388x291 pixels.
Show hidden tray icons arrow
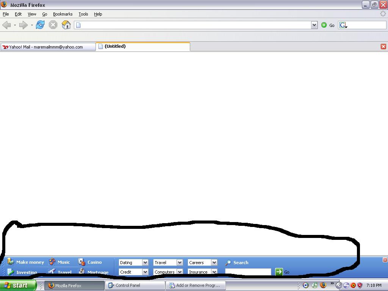click(339, 286)
